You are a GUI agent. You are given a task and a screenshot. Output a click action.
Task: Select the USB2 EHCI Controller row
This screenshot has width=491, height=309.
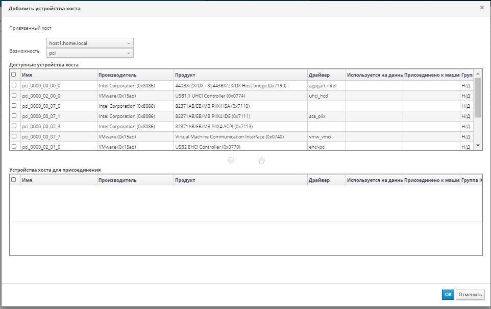(207, 147)
